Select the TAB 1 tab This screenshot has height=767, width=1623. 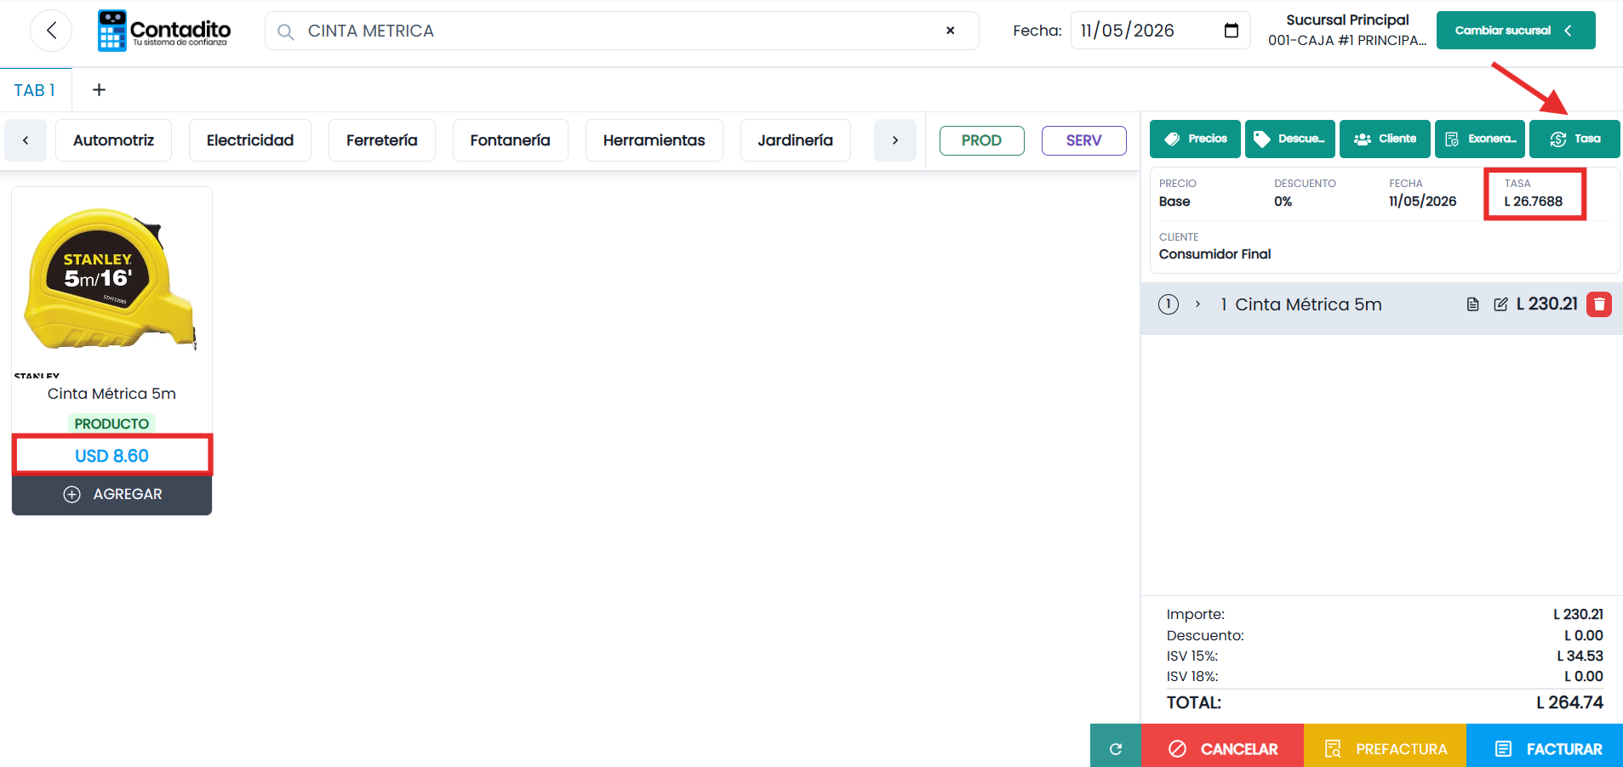click(x=35, y=90)
